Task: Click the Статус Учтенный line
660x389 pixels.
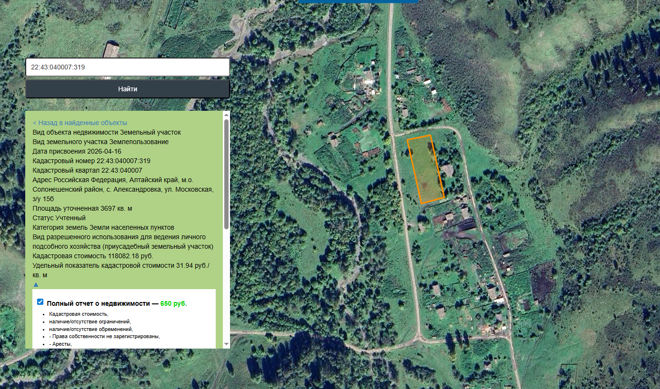Action: (x=60, y=218)
